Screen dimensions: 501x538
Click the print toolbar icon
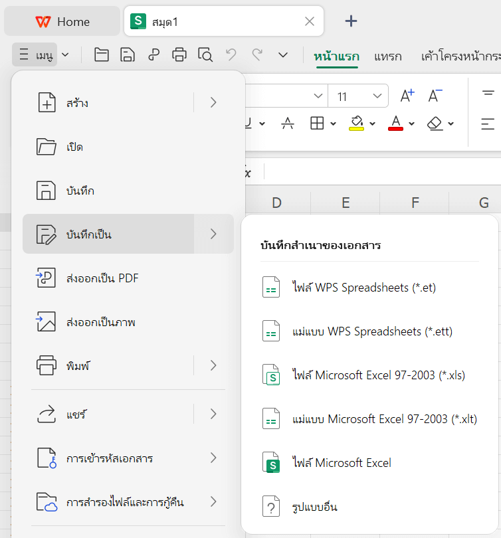(x=179, y=54)
